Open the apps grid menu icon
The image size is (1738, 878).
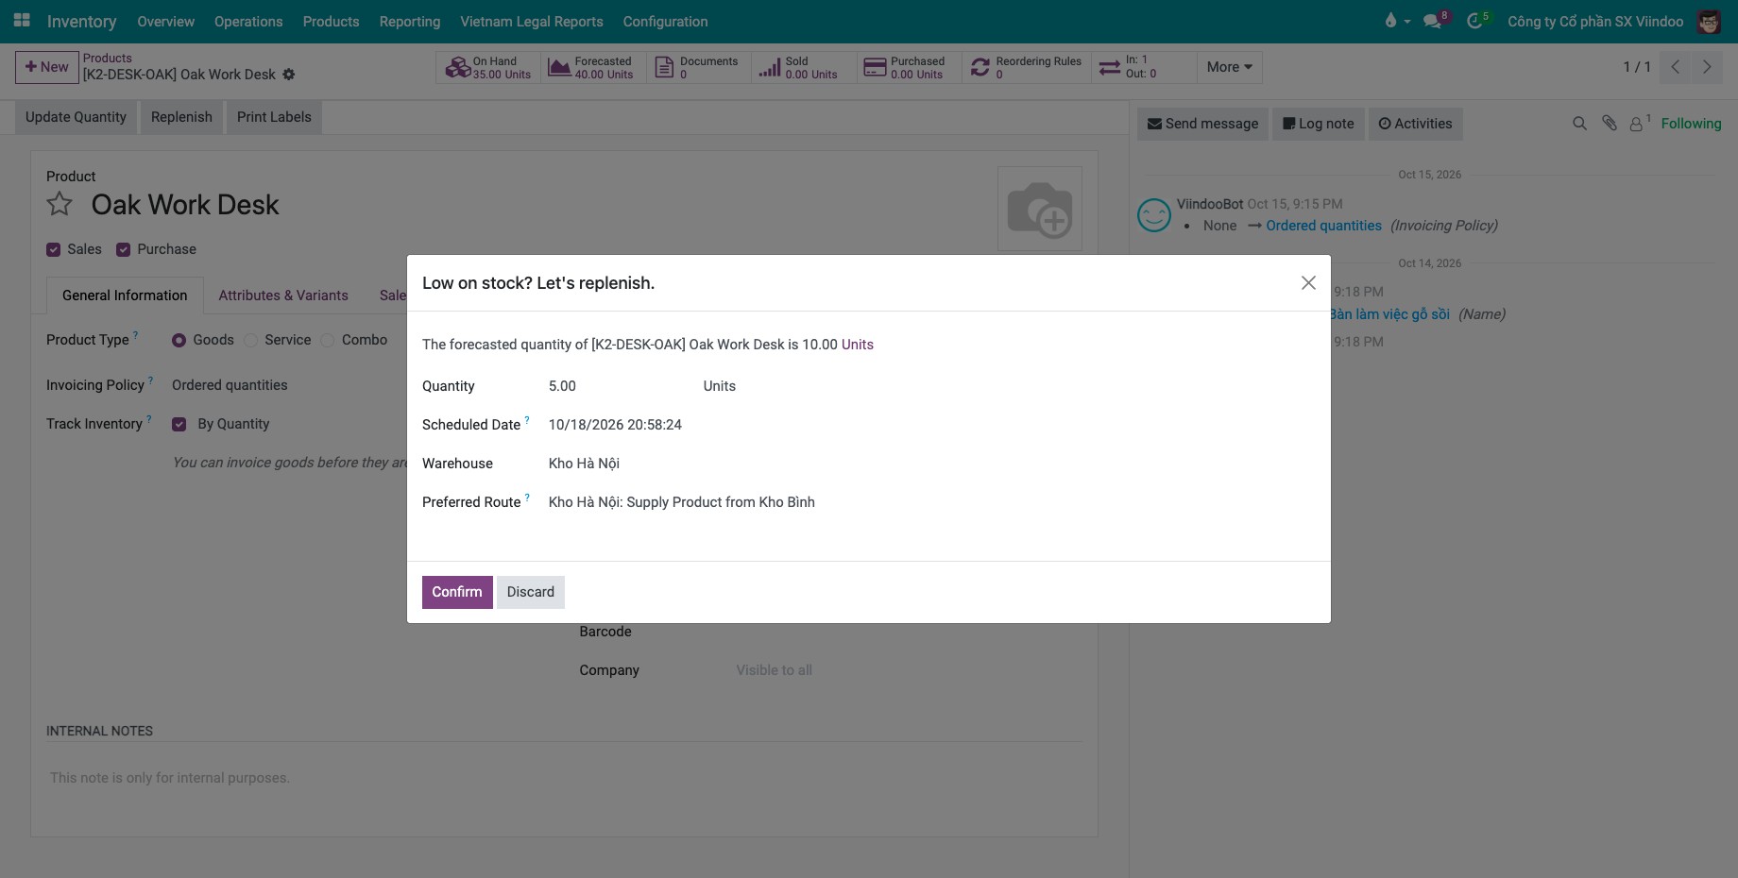pyautogui.click(x=22, y=20)
